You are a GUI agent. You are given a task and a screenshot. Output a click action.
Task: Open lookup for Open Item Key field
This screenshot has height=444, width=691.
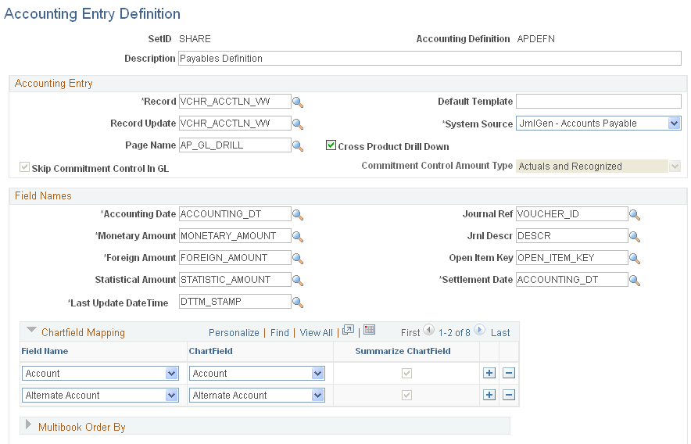tap(635, 259)
